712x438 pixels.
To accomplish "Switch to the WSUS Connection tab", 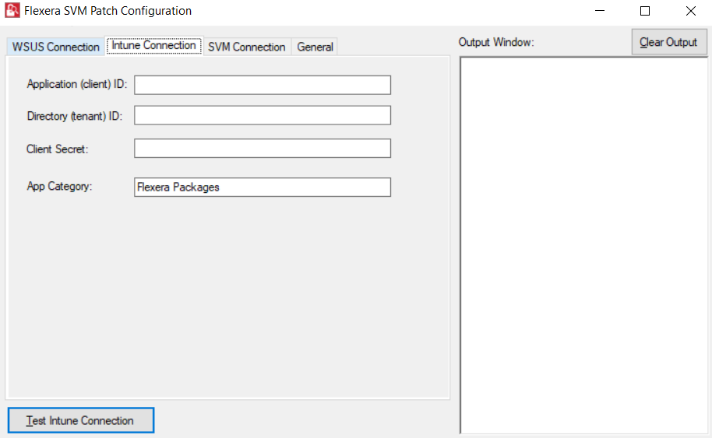I will pos(55,47).
